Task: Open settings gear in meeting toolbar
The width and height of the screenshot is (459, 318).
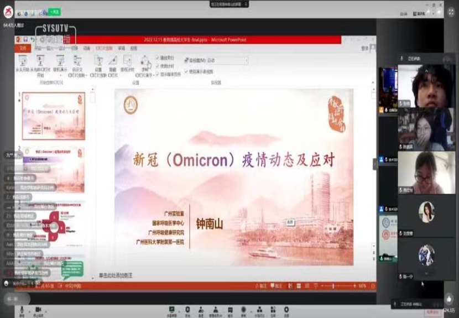Action: pos(286,310)
